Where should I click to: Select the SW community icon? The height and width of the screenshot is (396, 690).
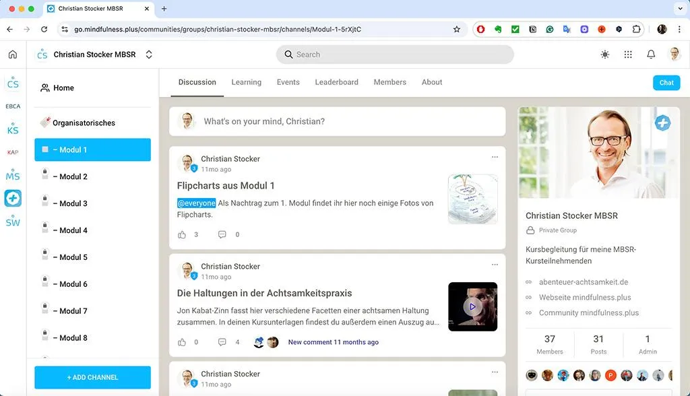13,222
